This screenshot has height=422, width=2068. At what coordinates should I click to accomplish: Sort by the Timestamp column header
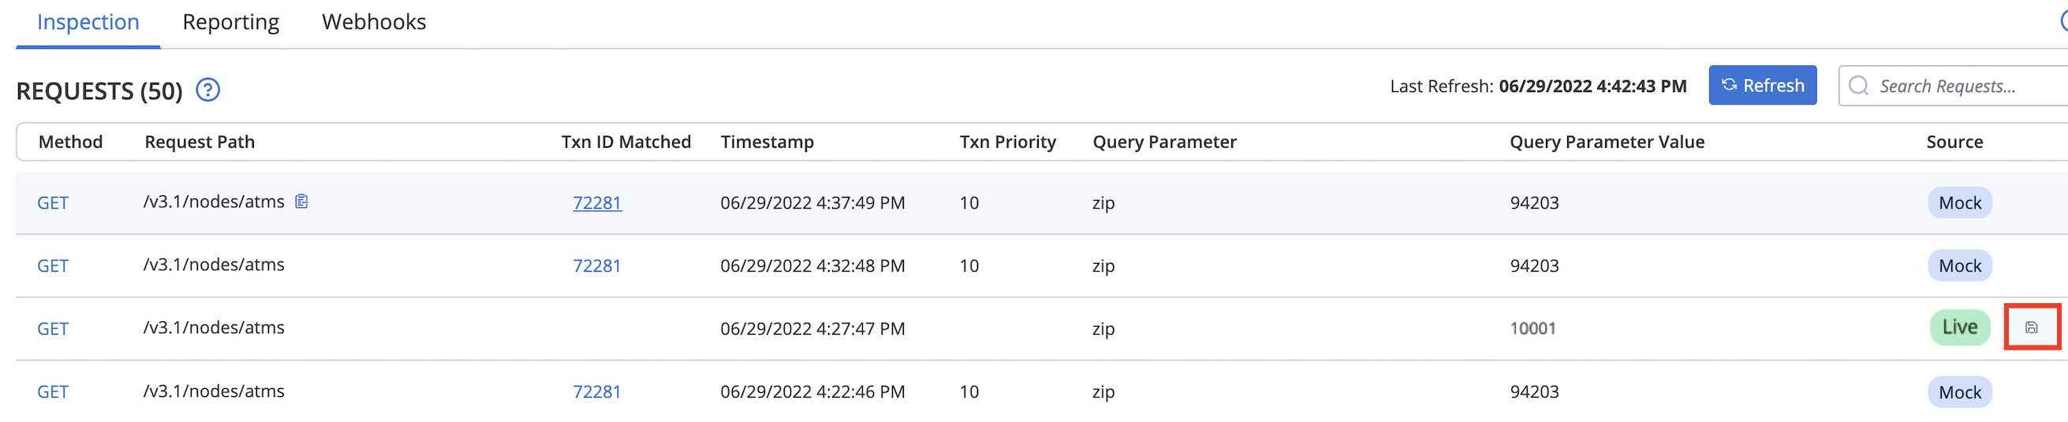pos(767,142)
